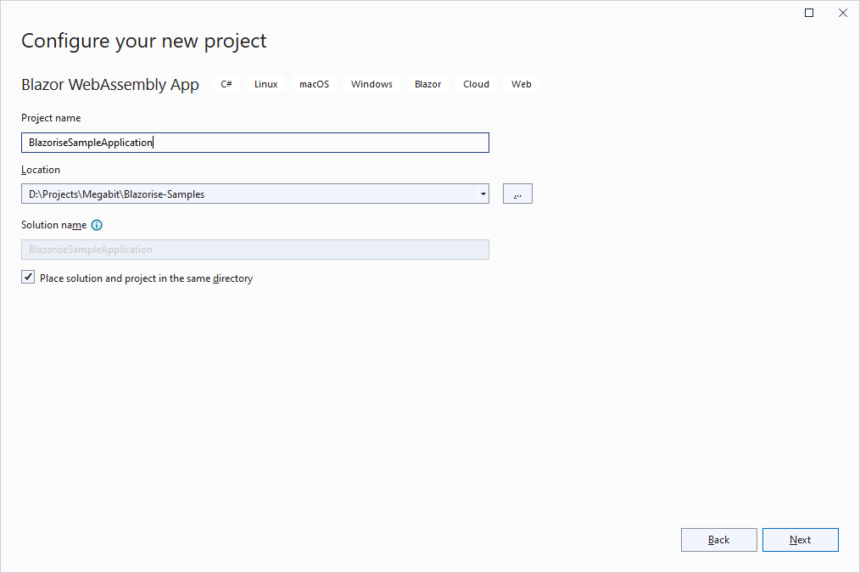Click the Solution name underlined label
This screenshot has width=860, height=573.
(x=55, y=225)
